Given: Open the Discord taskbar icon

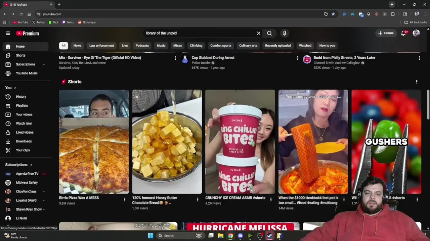Looking at the screenshot, I should point(240,236).
